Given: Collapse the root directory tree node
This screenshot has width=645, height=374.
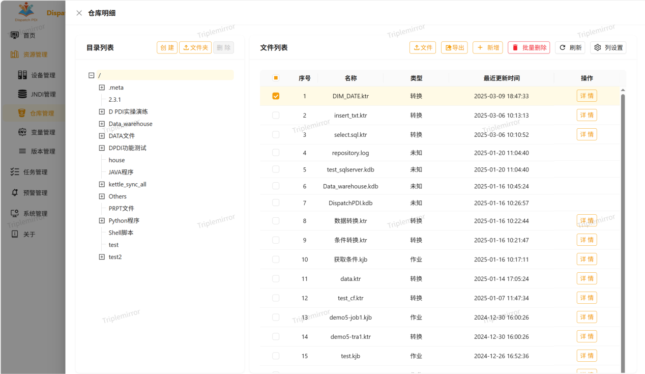Looking at the screenshot, I should tap(92, 75).
